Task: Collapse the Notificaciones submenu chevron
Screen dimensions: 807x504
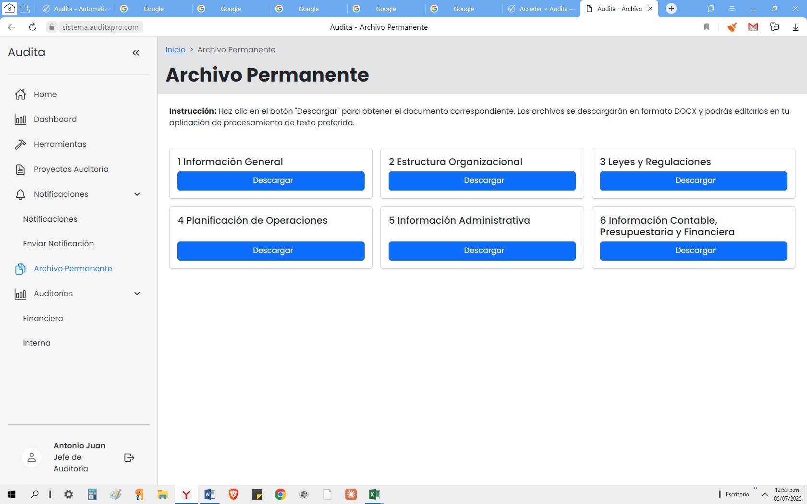Action: click(137, 194)
